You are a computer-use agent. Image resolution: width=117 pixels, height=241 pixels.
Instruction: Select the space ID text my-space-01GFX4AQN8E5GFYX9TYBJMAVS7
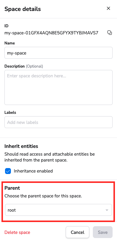[x=51, y=33]
